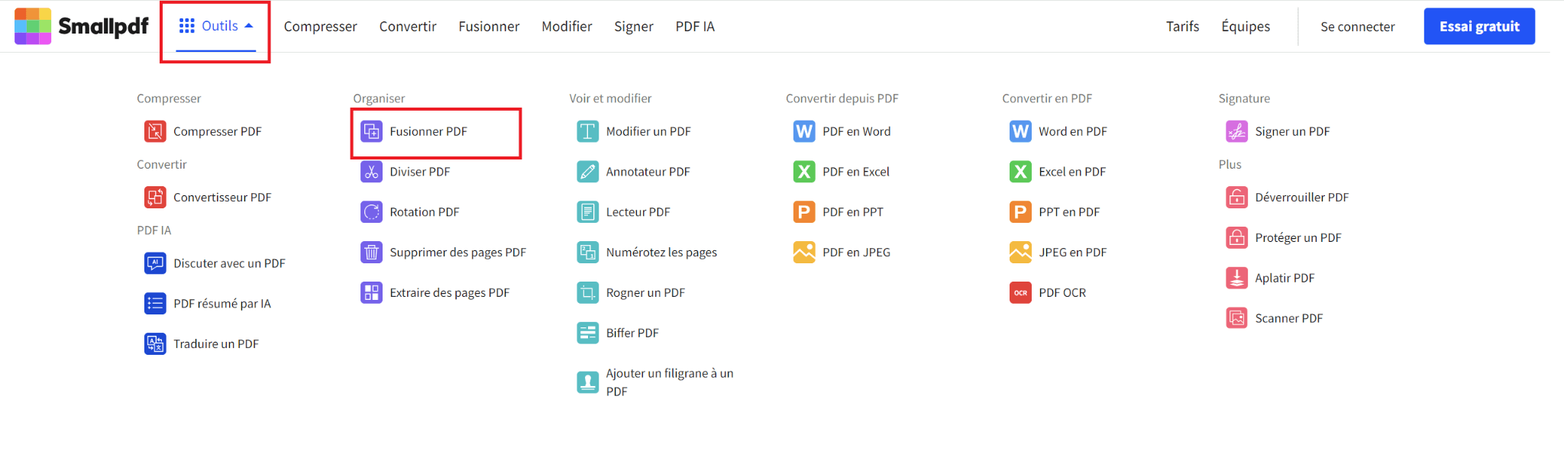1564x451 pixels.
Task: Click the Excel en PDF icon
Action: click(1020, 172)
